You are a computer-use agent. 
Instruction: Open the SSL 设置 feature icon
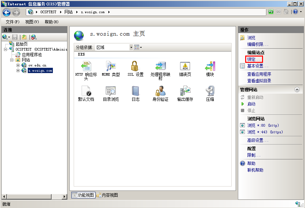point(135,66)
